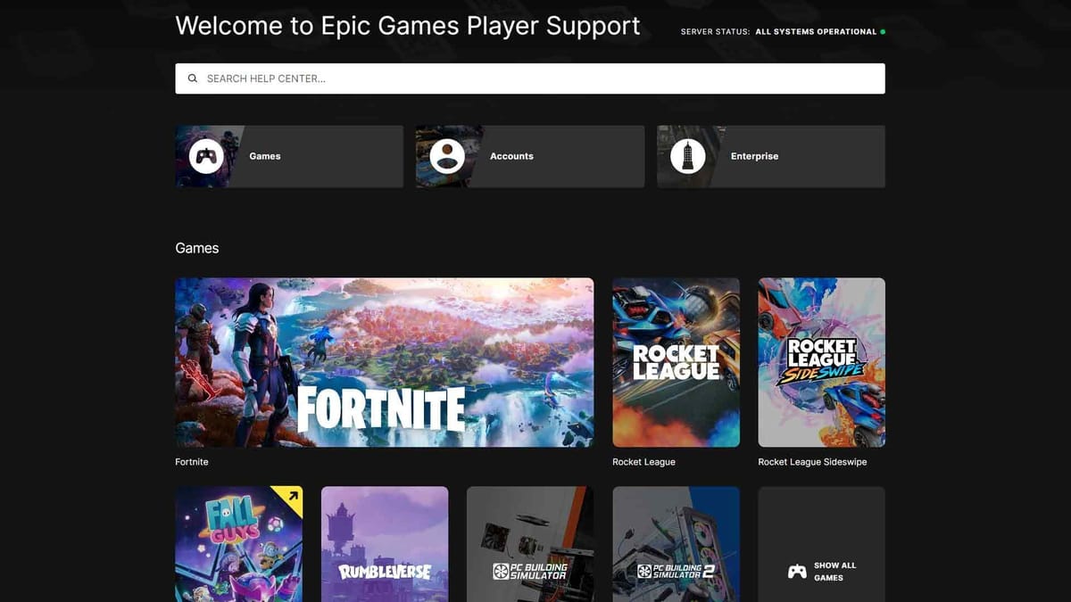Screen dimensions: 1071x602
Task: Select the Enterprise category tile
Action: point(770,156)
